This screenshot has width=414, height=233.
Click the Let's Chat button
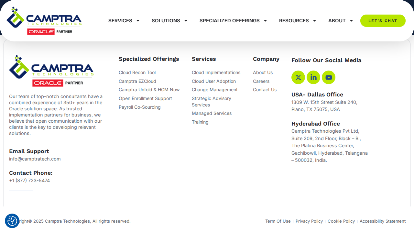click(383, 21)
